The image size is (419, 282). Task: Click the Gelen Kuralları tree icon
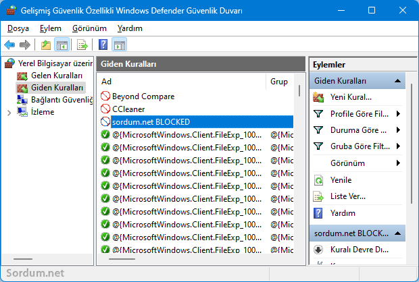coord(22,76)
